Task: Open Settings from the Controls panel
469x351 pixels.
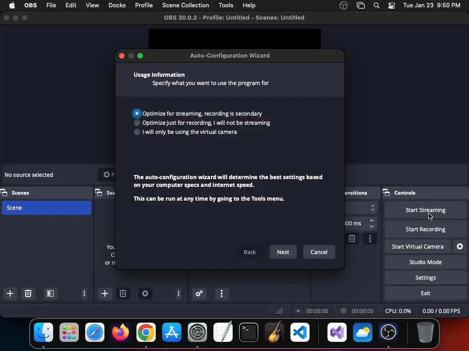Action: tap(425, 277)
